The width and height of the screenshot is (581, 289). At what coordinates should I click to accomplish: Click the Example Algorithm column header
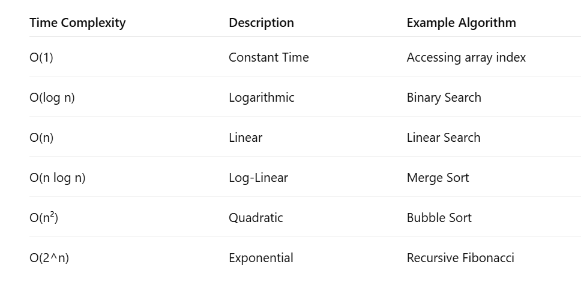pos(461,23)
